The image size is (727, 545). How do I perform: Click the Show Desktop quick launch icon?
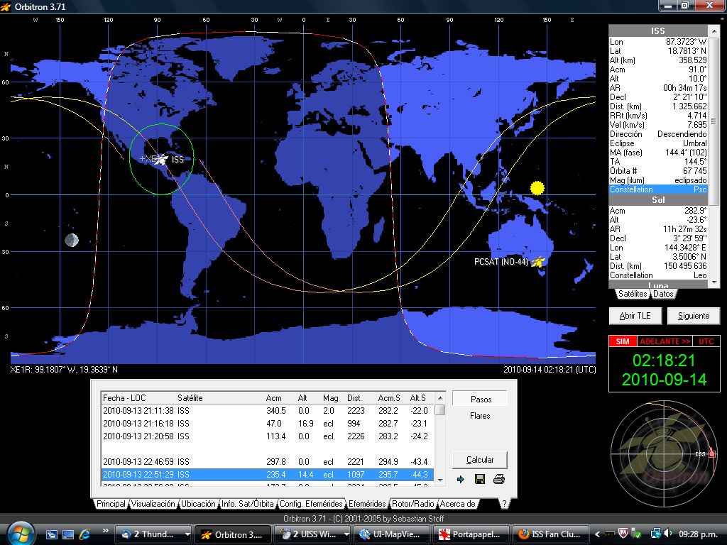(68, 534)
